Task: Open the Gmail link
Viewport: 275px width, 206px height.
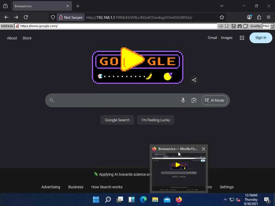Action: point(212,38)
